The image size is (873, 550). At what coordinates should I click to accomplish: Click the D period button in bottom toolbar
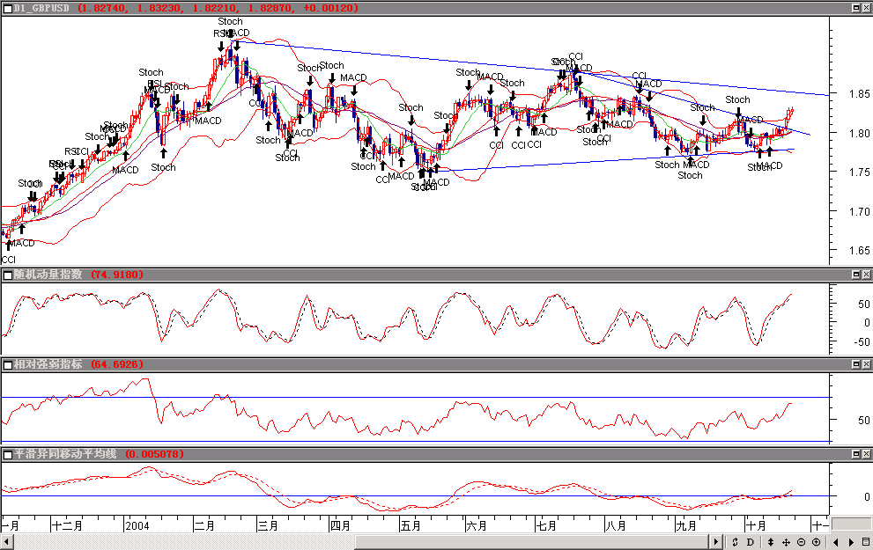click(x=751, y=542)
